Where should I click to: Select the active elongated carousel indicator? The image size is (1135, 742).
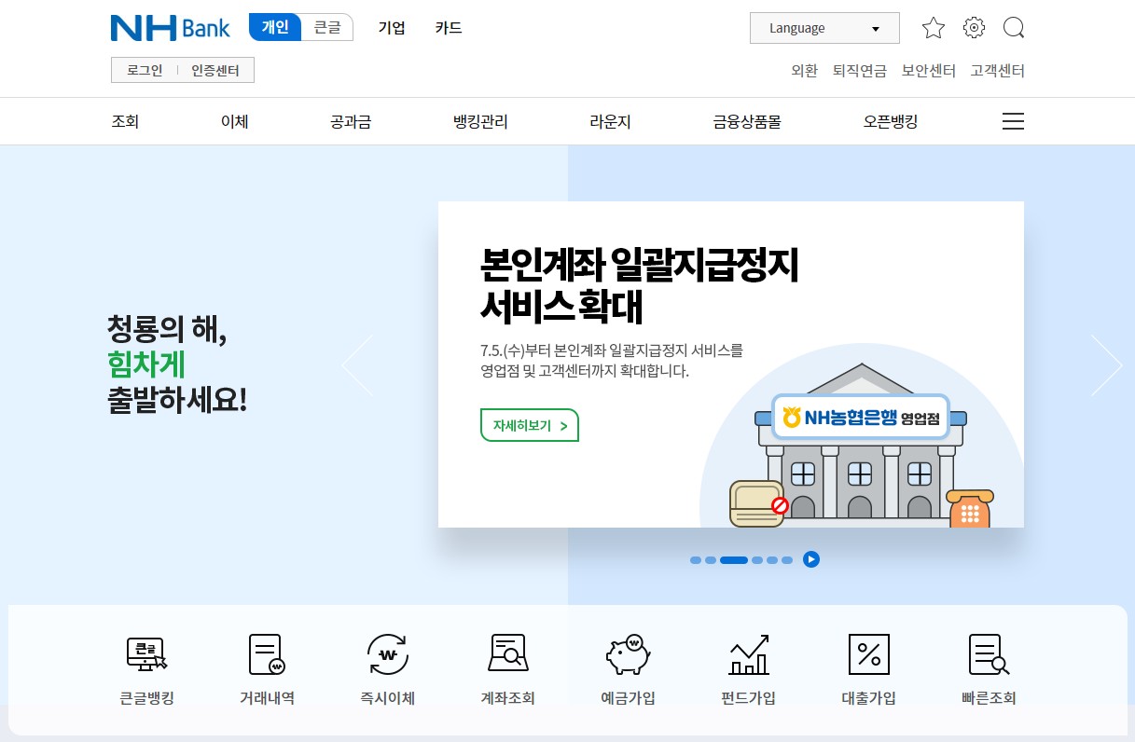click(734, 560)
